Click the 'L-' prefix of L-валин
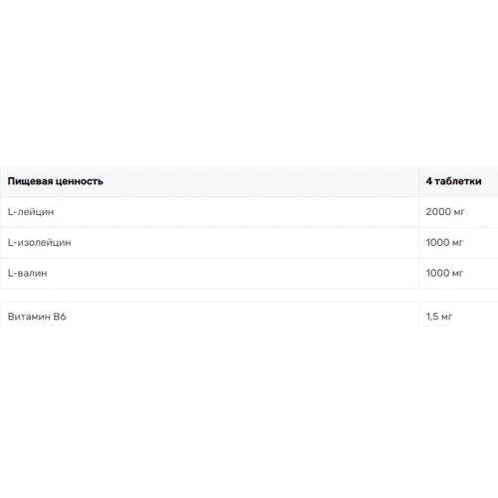The image size is (498, 498). pos(12,273)
